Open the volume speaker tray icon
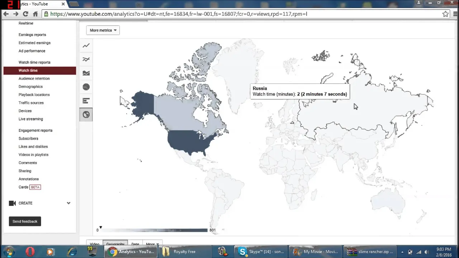The image size is (459, 258). point(427,252)
